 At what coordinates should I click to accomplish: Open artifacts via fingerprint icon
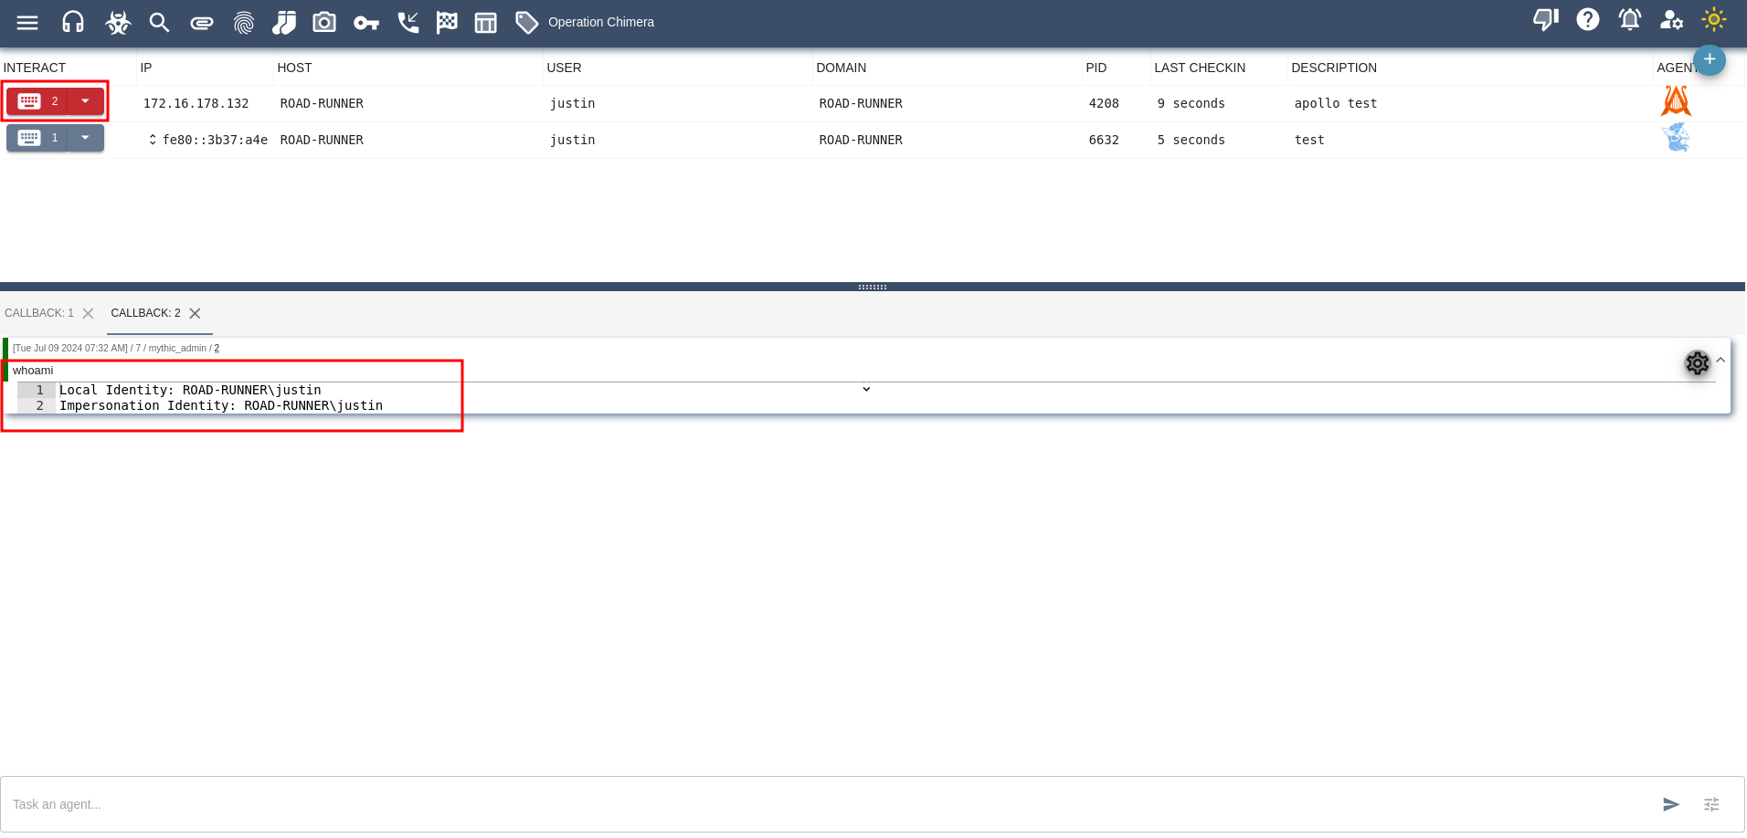tap(243, 23)
